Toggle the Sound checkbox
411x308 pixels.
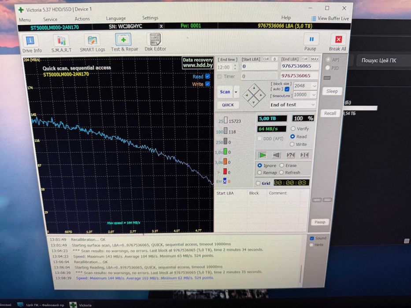click(x=311, y=238)
